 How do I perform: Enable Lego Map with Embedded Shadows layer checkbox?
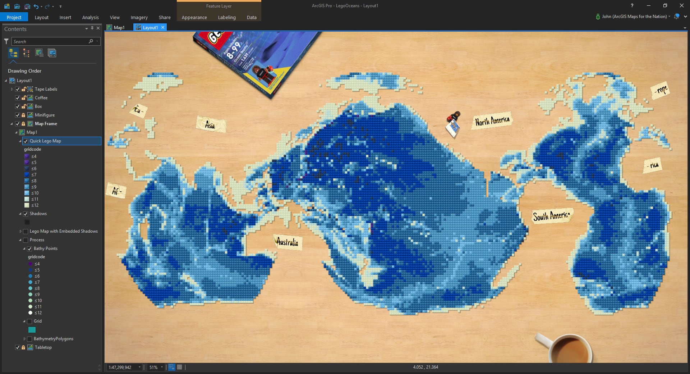click(26, 231)
